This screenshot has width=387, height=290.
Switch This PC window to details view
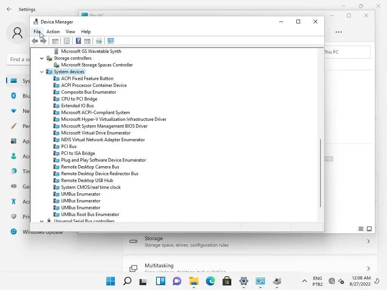pyautogui.click(x=361, y=229)
